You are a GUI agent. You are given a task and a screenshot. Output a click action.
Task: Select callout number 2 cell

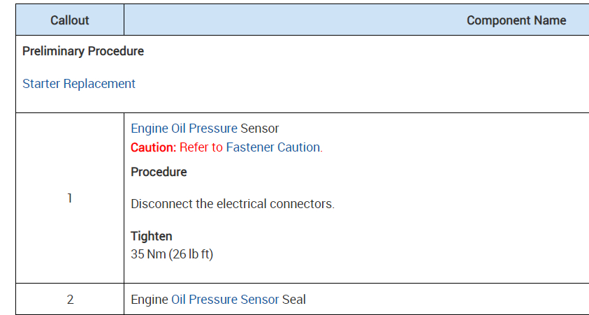(x=70, y=300)
